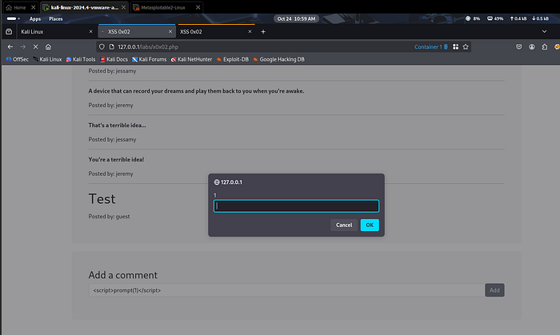Image resolution: width=560 pixels, height=335 pixels.
Task: Open the extensions puzzle icon
Action: tap(544, 46)
